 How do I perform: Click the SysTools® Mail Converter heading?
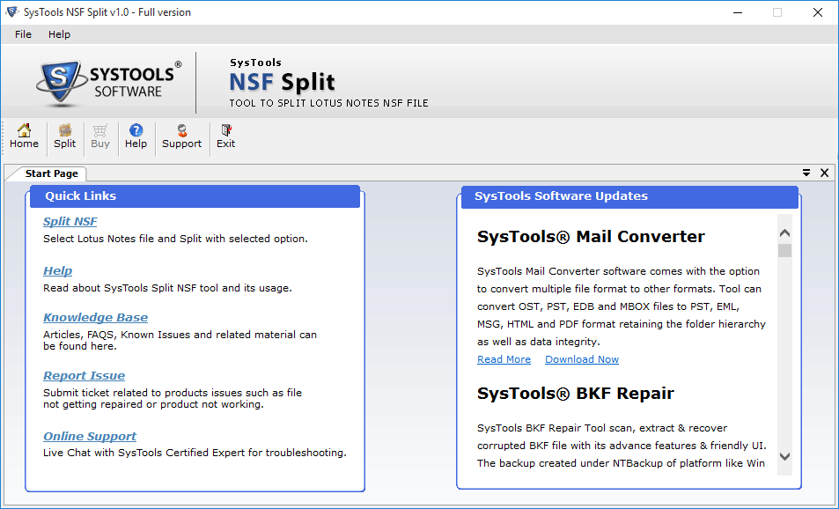coord(591,237)
